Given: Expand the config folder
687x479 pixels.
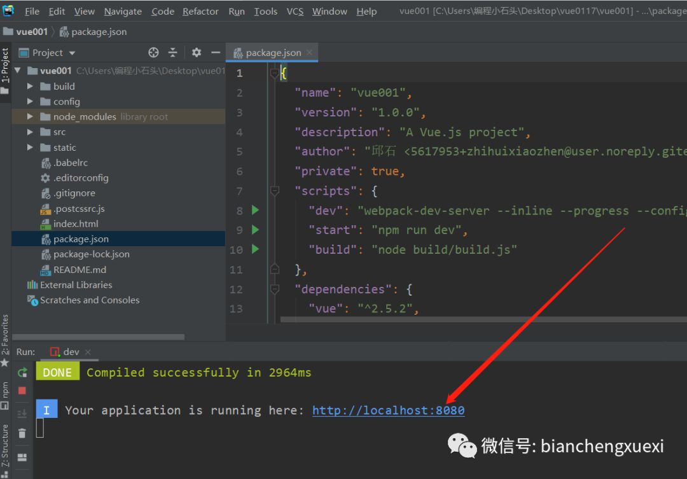Looking at the screenshot, I should click(30, 101).
